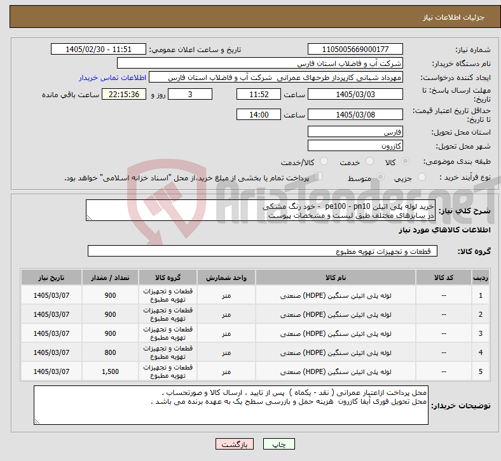This screenshot has width=501, height=461.
Task: Click the buyer name field شرکت آب و فاضلاب
Action: click(x=260, y=63)
